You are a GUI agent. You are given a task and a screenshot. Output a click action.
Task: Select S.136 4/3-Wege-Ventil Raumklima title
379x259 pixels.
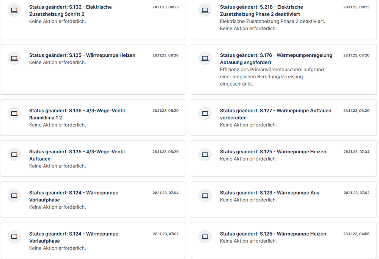(x=77, y=114)
